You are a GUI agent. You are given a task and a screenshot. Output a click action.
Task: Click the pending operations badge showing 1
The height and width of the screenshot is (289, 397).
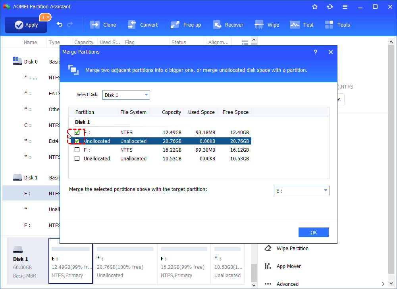coord(45,17)
